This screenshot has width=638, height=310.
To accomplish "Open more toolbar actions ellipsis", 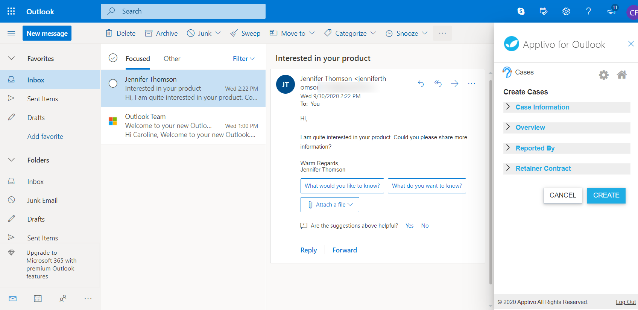I will coord(442,33).
